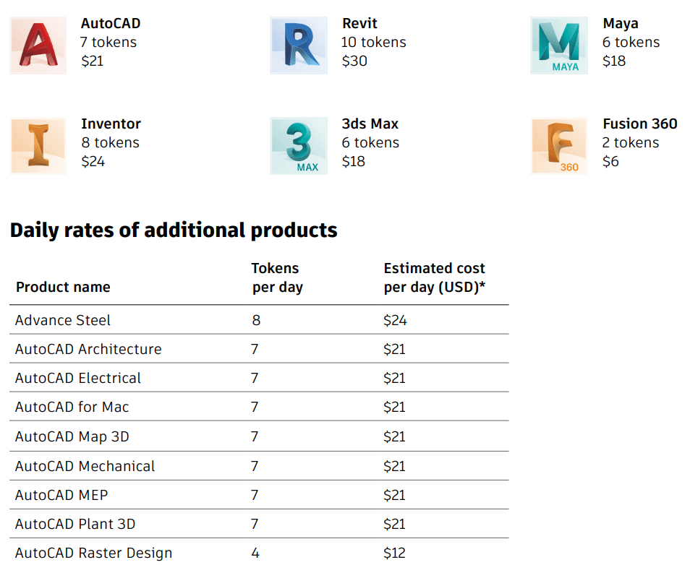This screenshot has height=565, width=690.
Task: Click 'Estimated cost per day (USD)*' header
Action: pos(435,277)
